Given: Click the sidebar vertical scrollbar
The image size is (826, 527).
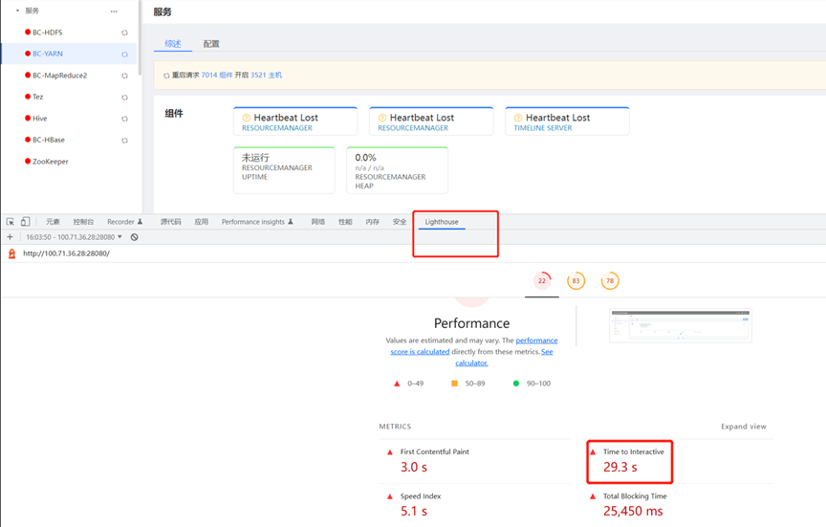Looking at the screenshot, I should (140, 37).
